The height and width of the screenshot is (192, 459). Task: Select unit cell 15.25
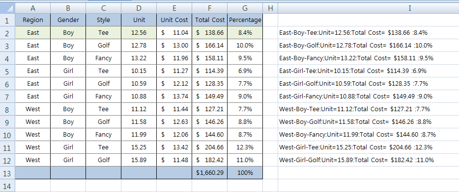point(139,147)
